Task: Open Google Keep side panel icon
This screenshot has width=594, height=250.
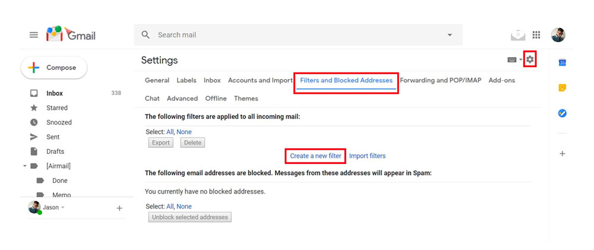Action: pyautogui.click(x=562, y=88)
